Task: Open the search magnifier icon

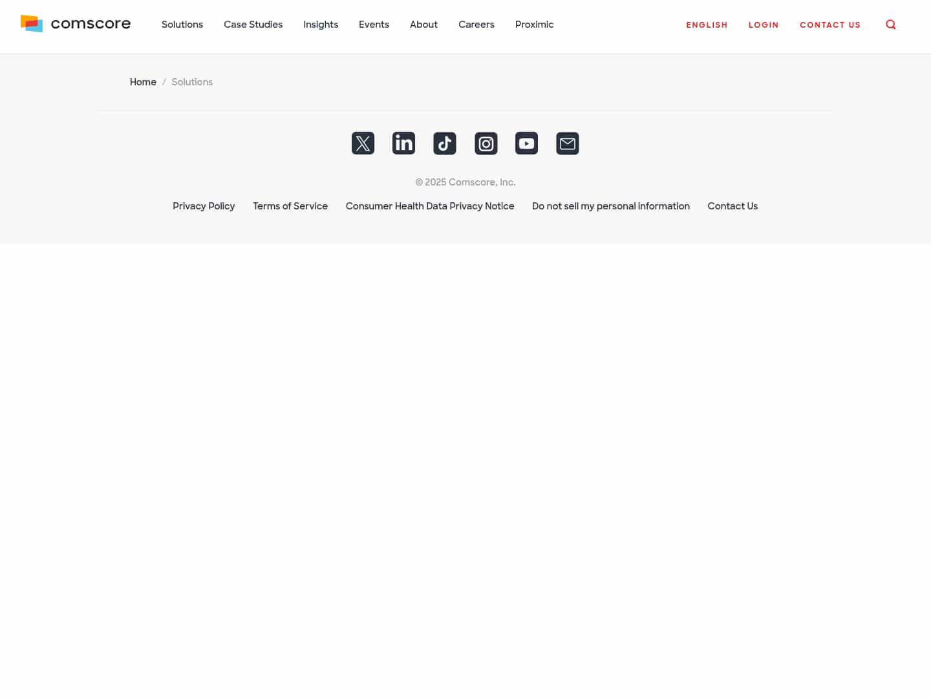Action: [890, 24]
